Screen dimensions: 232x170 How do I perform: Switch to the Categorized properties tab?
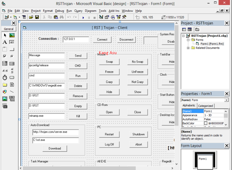point(206,106)
